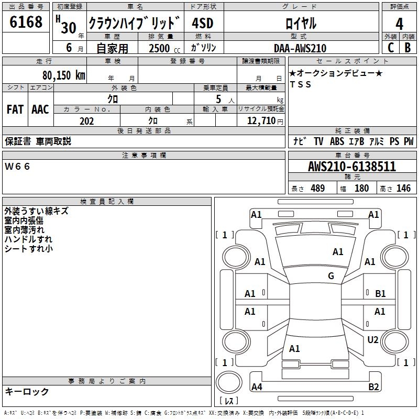Screen dimensions: 419x419
Task: Click the spare tire circle icon
Action: pyautogui.click(x=229, y=382)
